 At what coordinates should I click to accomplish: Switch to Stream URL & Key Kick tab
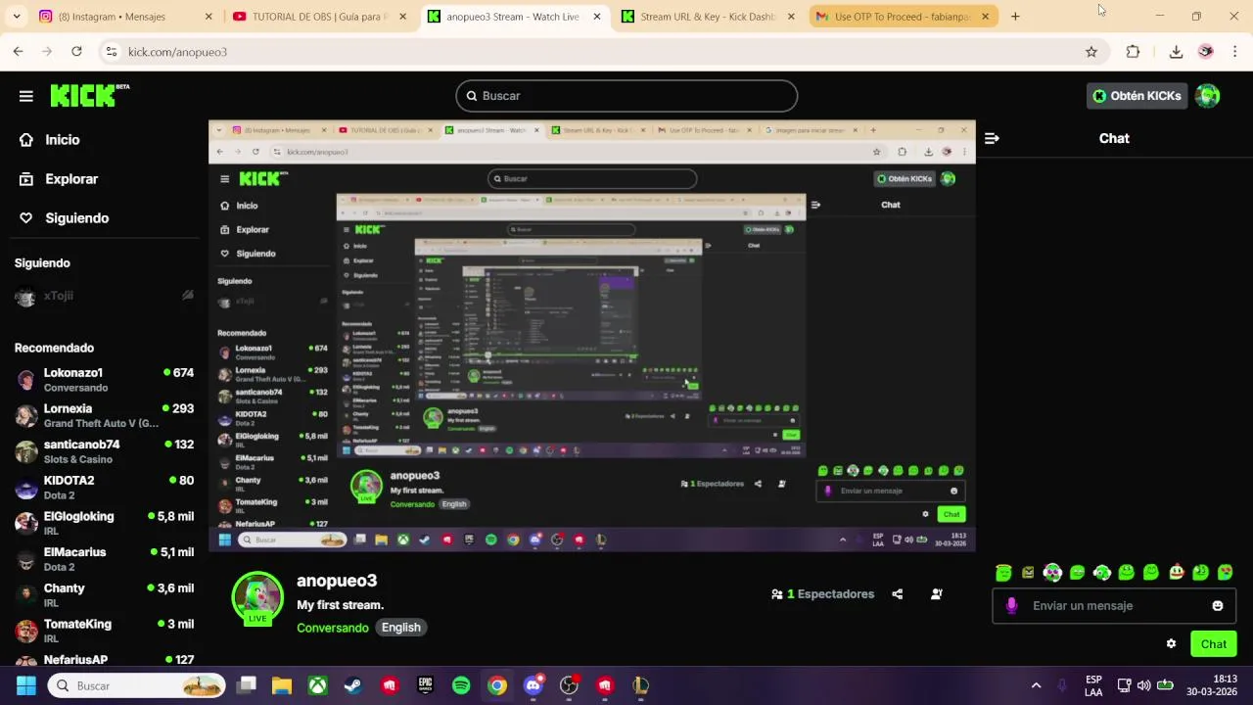707,17
